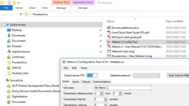This screenshot has height=106, width=189.
Task: Select Manage under Shortcut Tools
Action: (61, 8)
